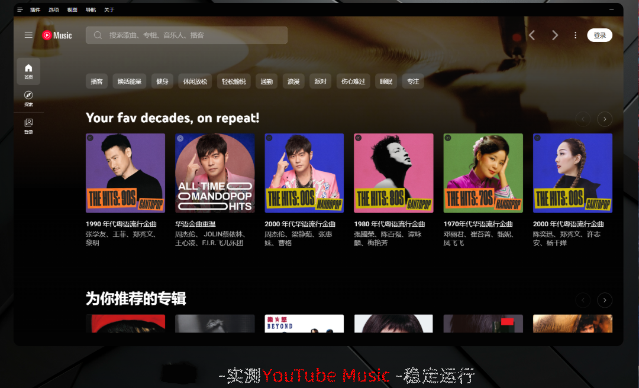
Task: Click the YouTube Music logo
Action: tap(57, 35)
